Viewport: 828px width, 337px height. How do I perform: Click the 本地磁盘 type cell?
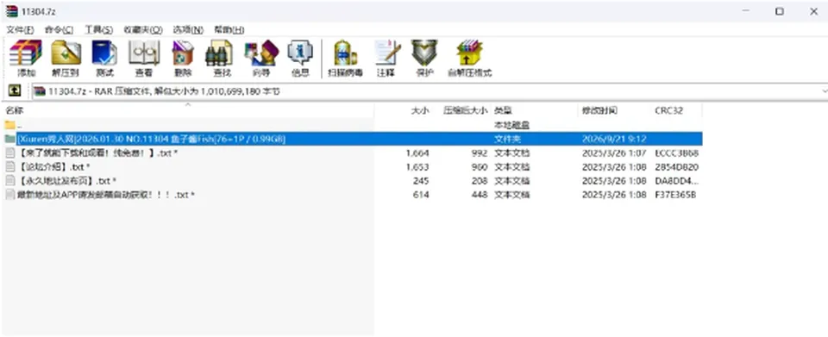tap(511, 125)
